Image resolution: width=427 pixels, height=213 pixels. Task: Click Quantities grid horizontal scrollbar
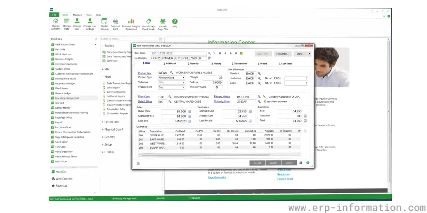pyautogui.click(x=220, y=154)
